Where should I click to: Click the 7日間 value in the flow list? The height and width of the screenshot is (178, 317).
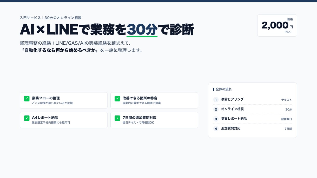(288, 129)
